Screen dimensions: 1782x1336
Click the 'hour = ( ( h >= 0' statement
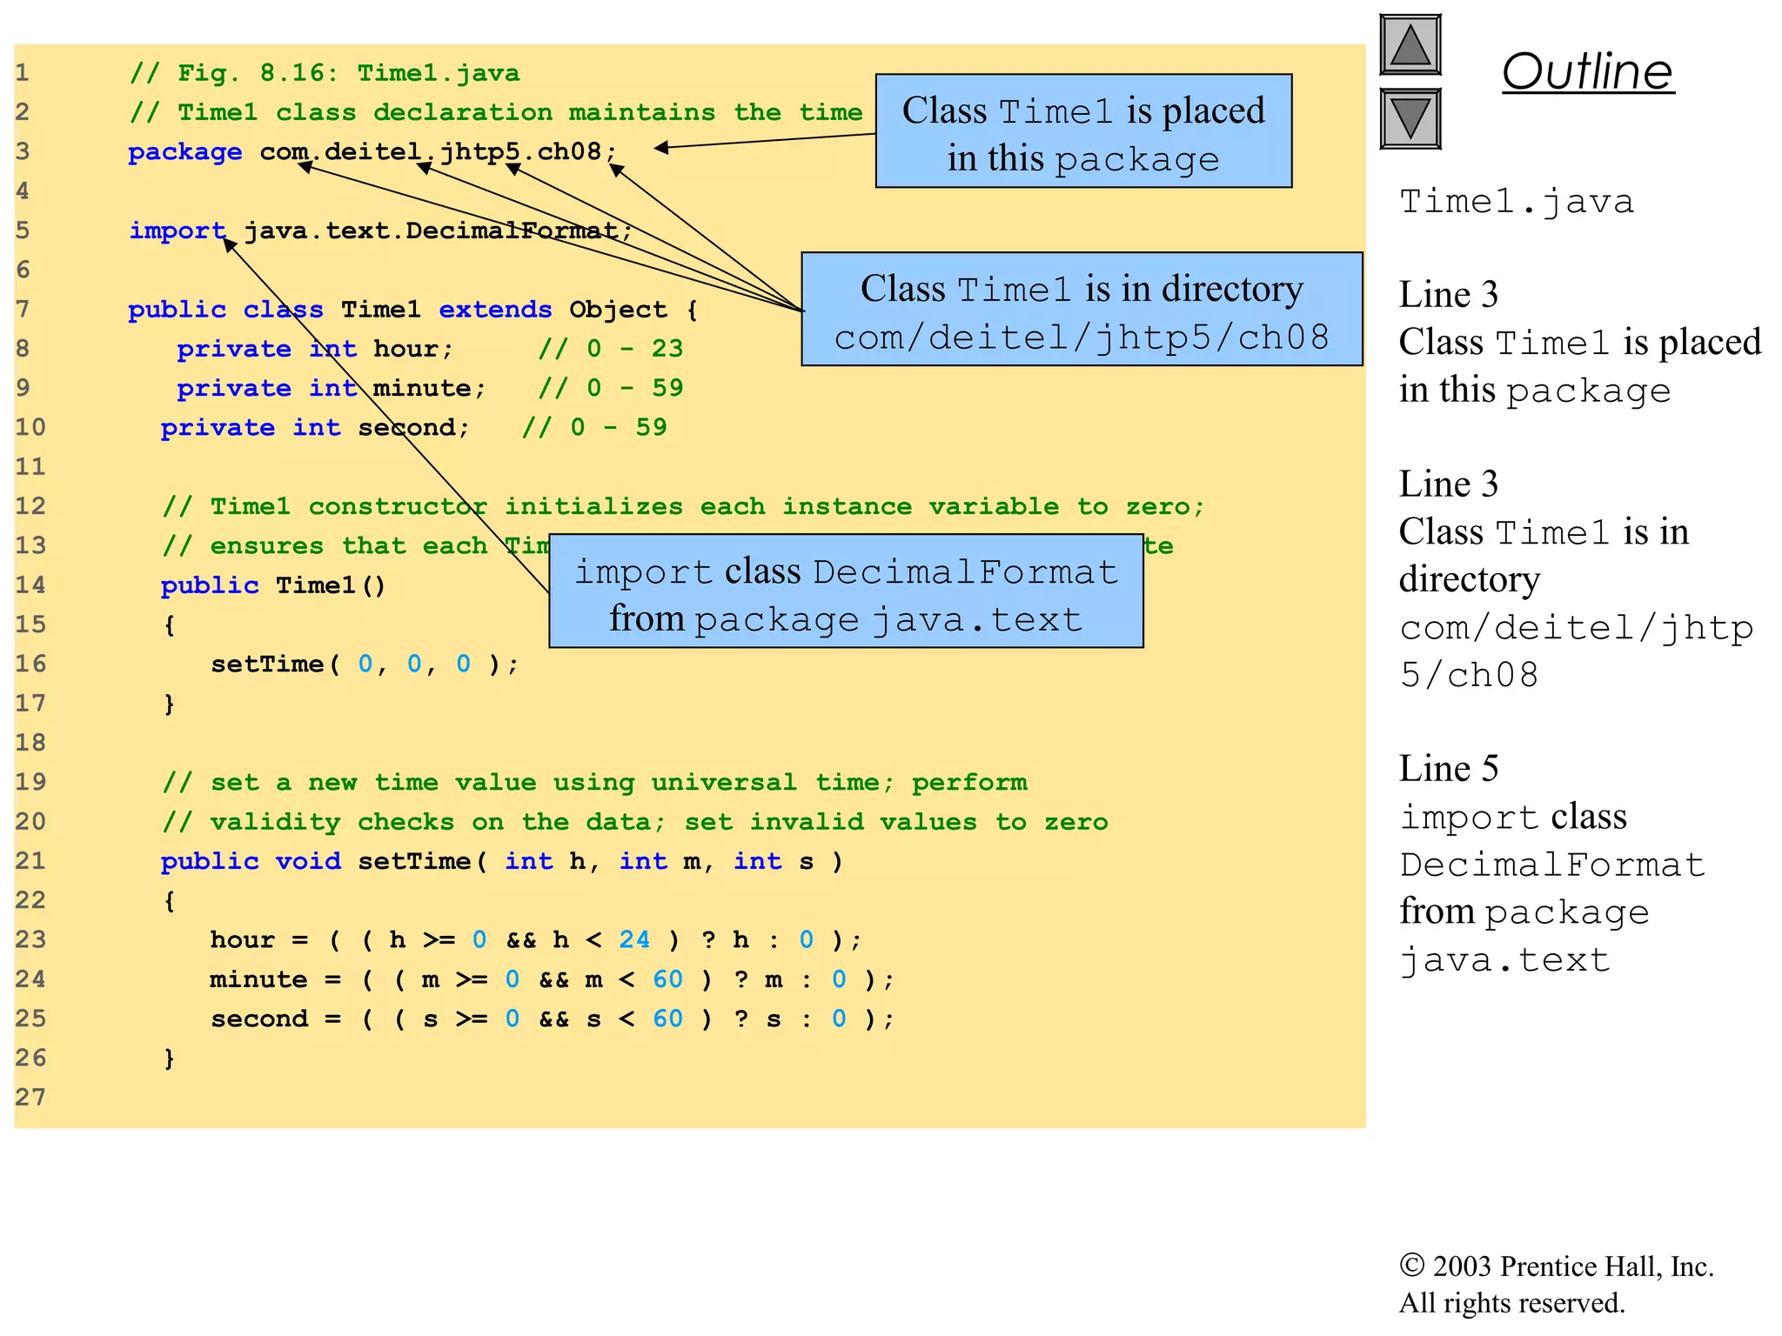pos(536,940)
